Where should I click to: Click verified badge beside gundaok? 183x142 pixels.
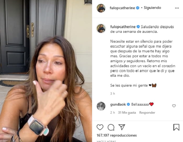click(128, 104)
